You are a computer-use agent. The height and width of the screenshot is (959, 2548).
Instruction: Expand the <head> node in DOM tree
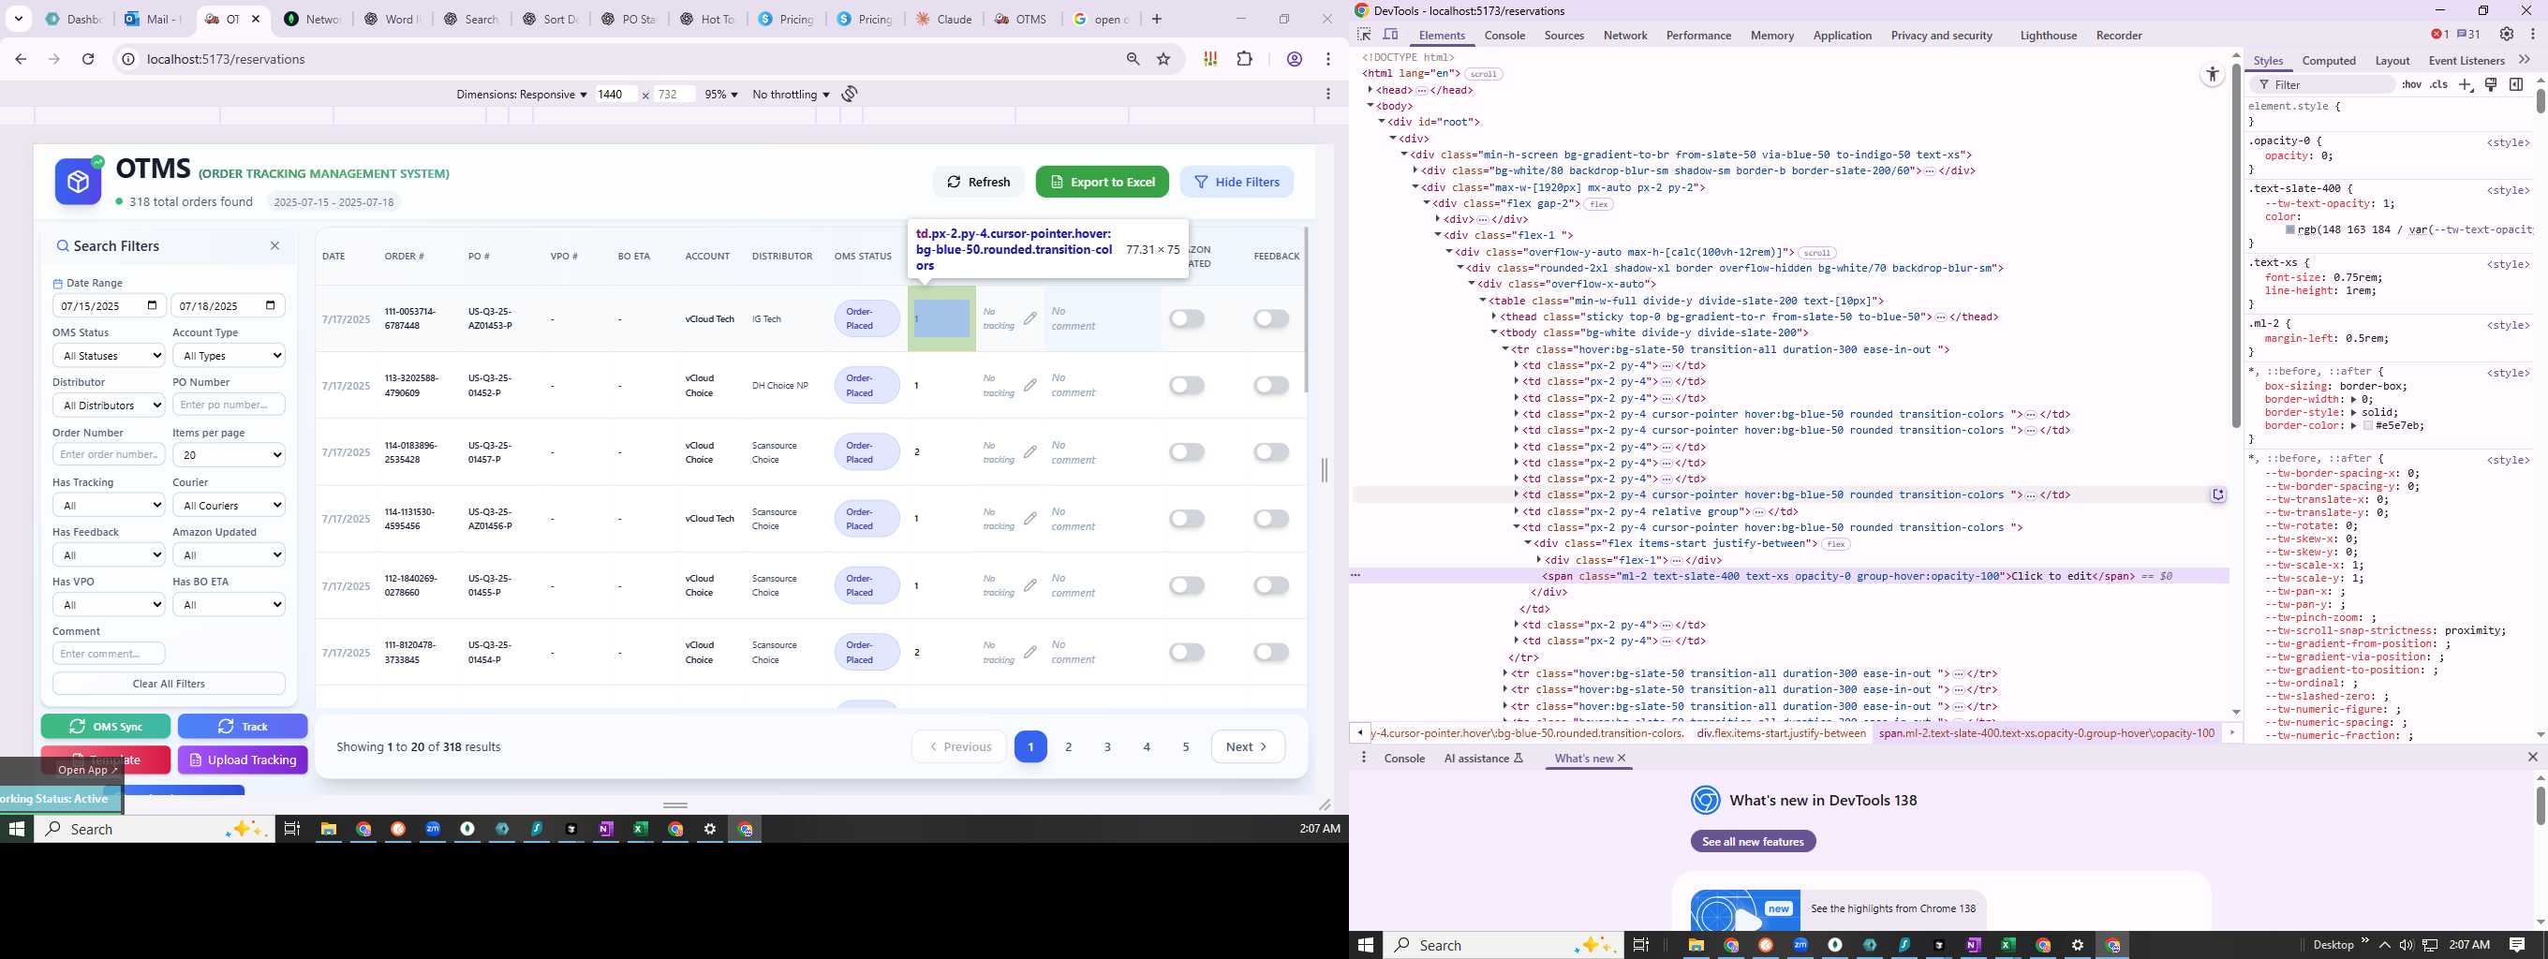(1370, 90)
